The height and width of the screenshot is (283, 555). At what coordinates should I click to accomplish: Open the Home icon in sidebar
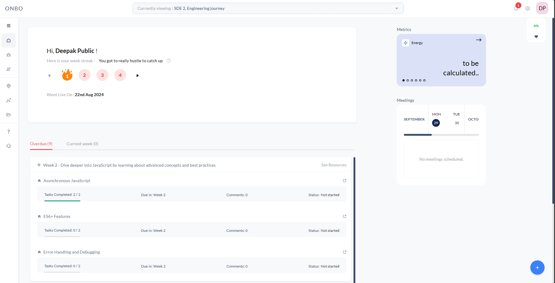pyautogui.click(x=9, y=40)
